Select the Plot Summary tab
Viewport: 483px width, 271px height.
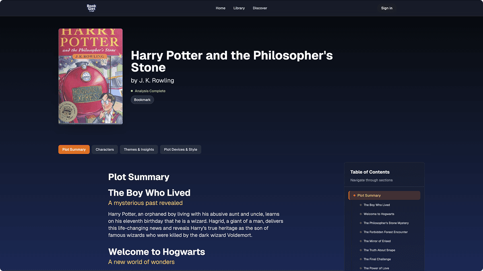coord(74,150)
